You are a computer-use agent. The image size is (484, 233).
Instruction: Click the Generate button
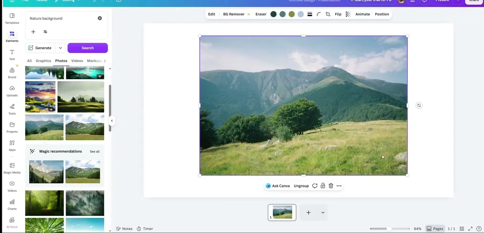40,48
